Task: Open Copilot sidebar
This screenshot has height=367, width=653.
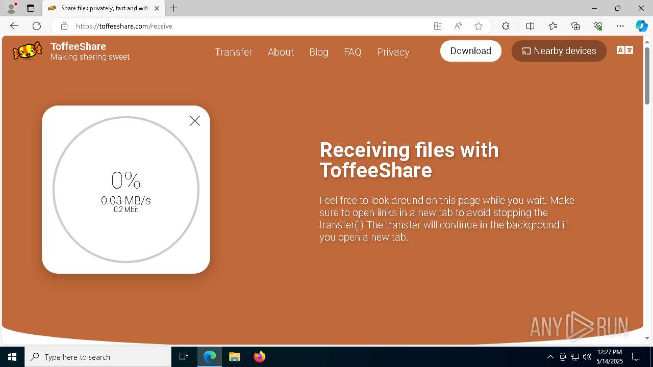Action: pos(641,26)
